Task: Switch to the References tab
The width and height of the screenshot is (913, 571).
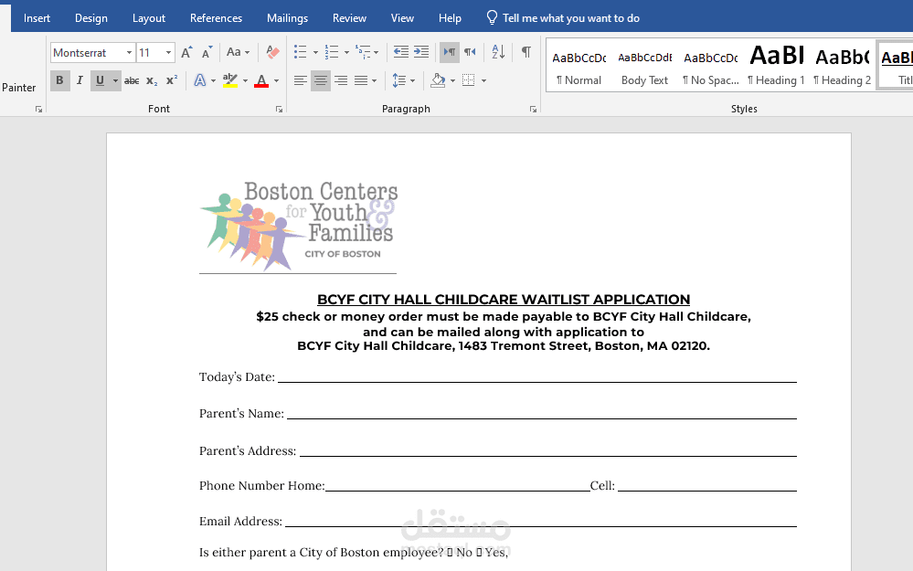Action: (x=216, y=18)
